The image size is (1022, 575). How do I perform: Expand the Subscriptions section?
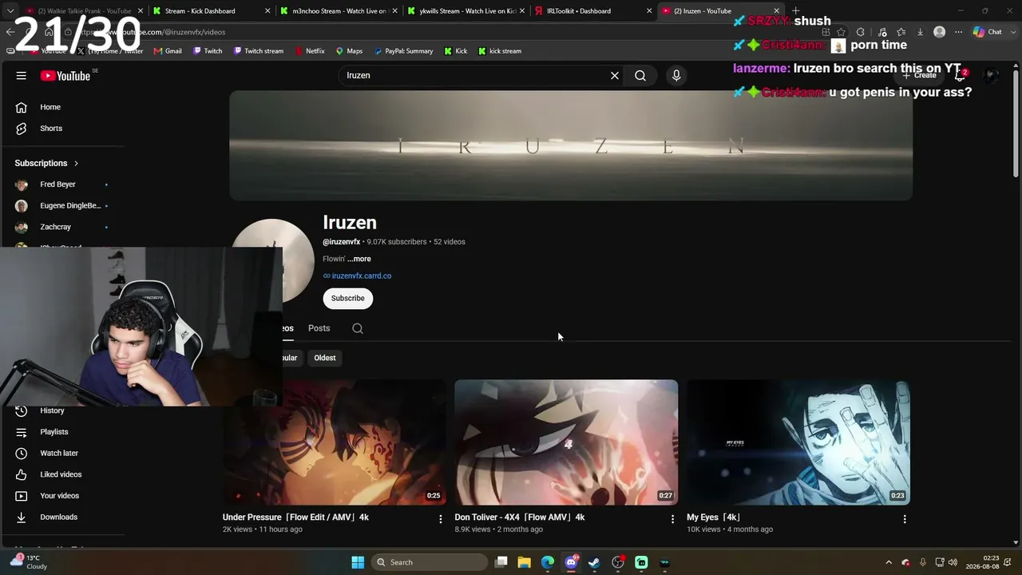(x=46, y=163)
